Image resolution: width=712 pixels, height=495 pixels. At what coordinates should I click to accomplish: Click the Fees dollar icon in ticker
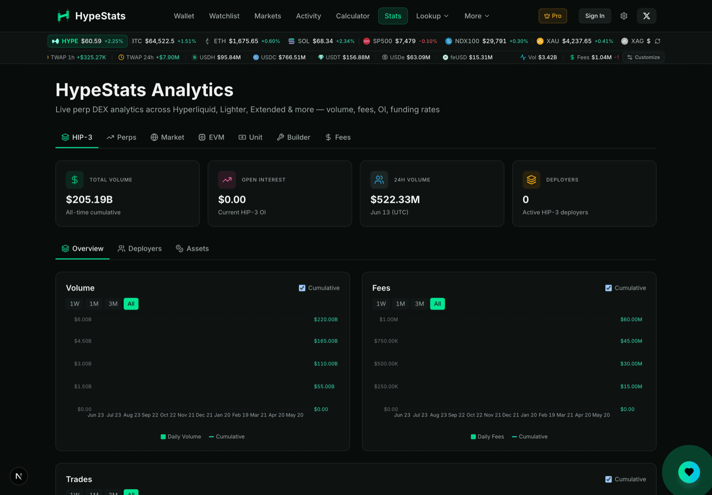point(572,57)
